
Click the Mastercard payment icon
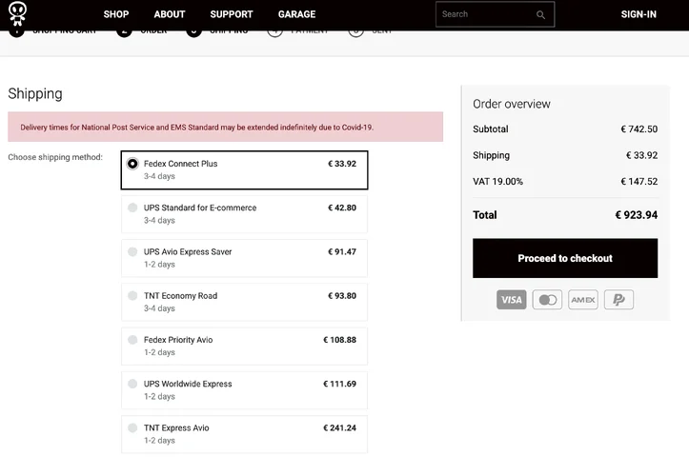click(x=547, y=300)
